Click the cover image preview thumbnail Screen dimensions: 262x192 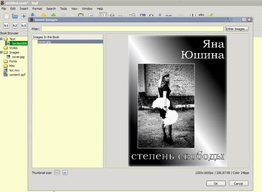[177, 101]
